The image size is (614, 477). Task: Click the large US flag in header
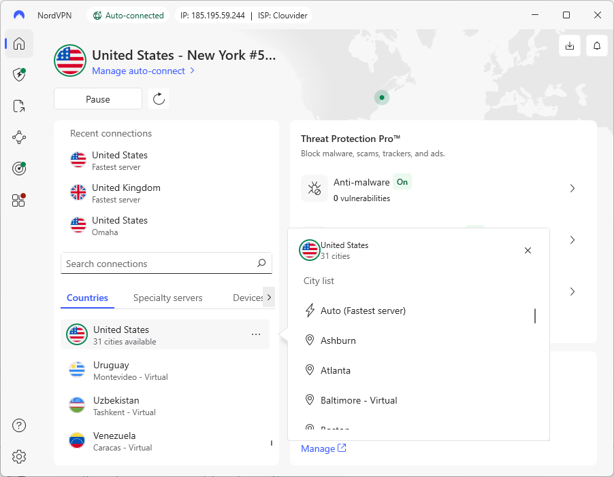coord(70,60)
